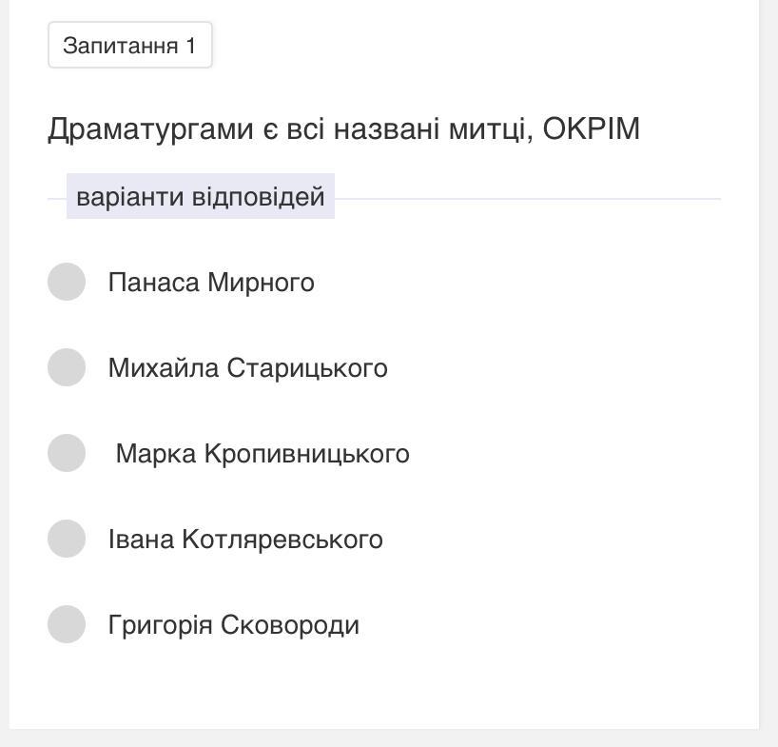This screenshot has height=747, width=778.
Task: Click the 'Марка Кропивницького' option text
Action: pyautogui.click(x=263, y=454)
